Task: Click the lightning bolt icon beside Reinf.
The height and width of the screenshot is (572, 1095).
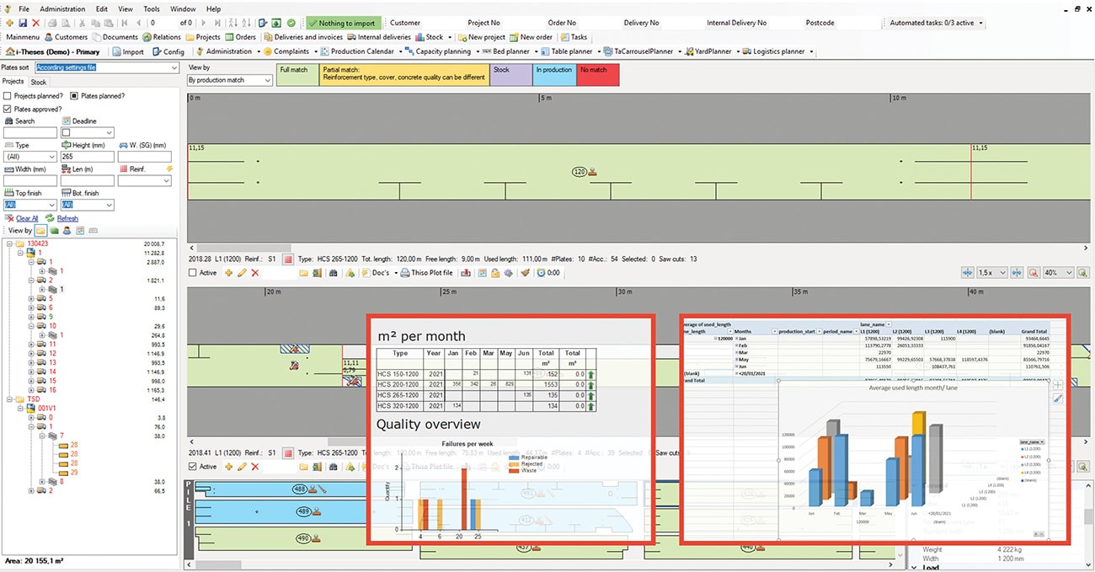Action: (169, 169)
